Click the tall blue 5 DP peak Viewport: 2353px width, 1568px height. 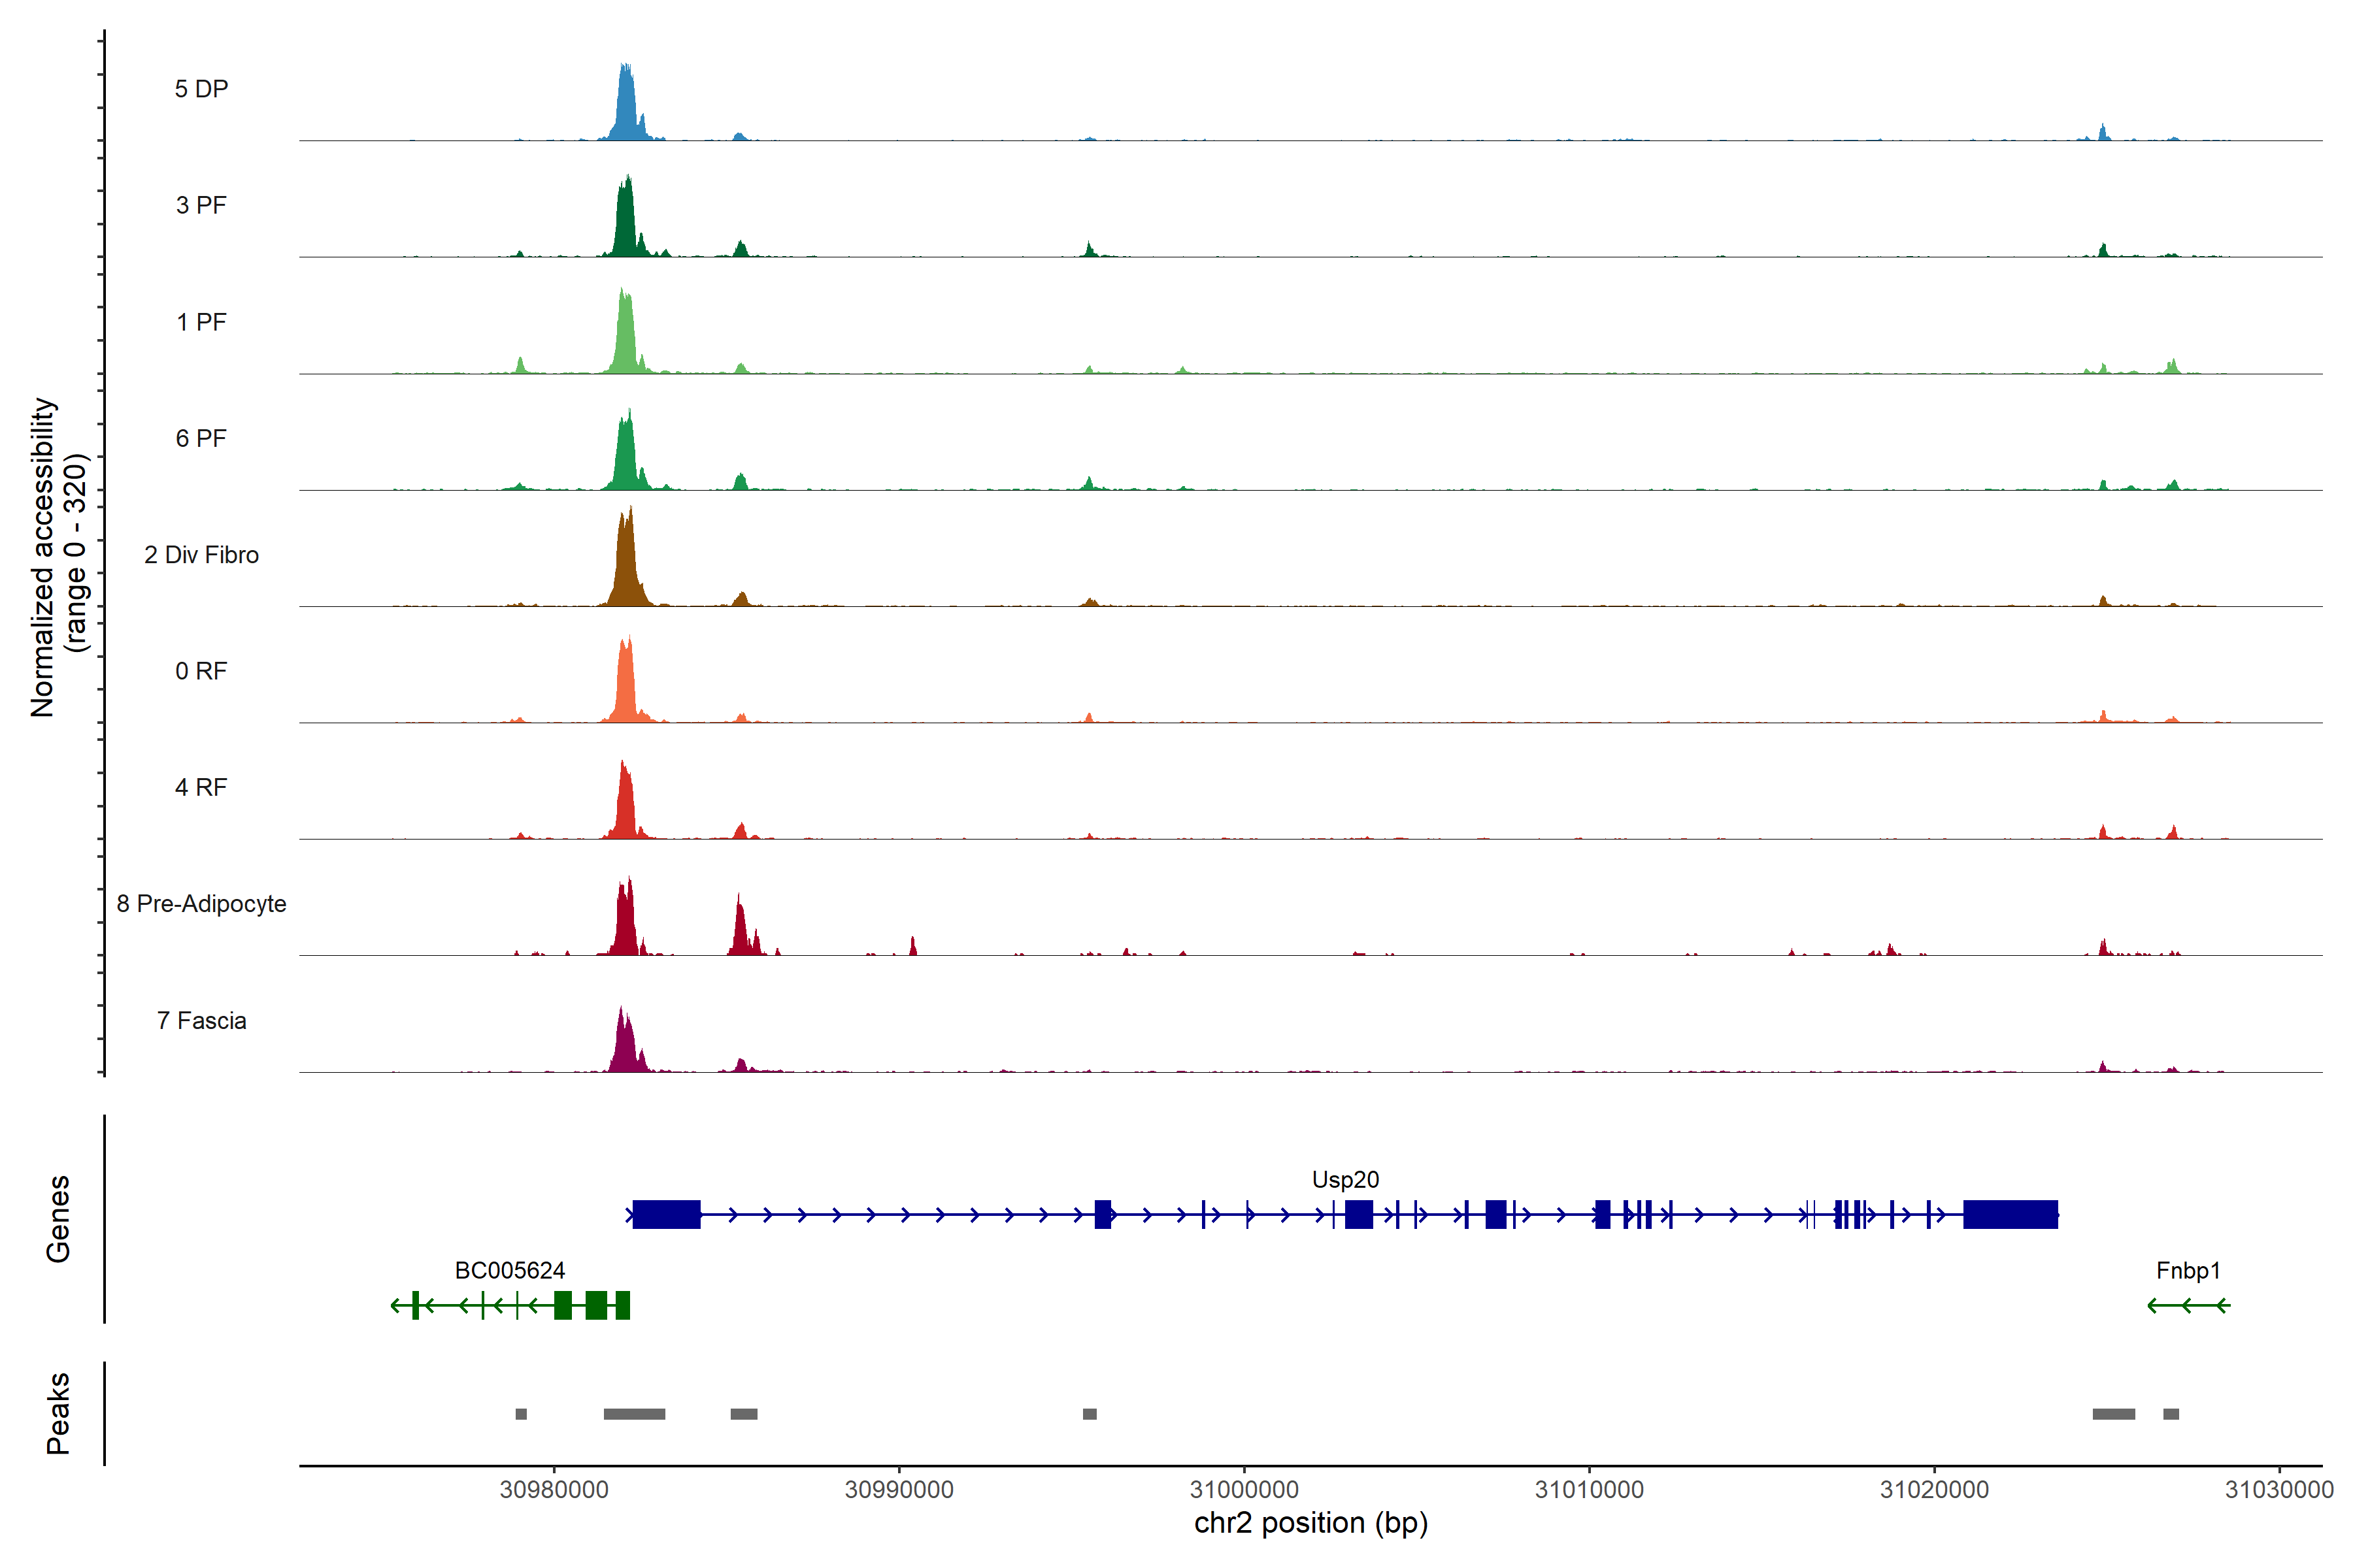(x=626, y=110)
